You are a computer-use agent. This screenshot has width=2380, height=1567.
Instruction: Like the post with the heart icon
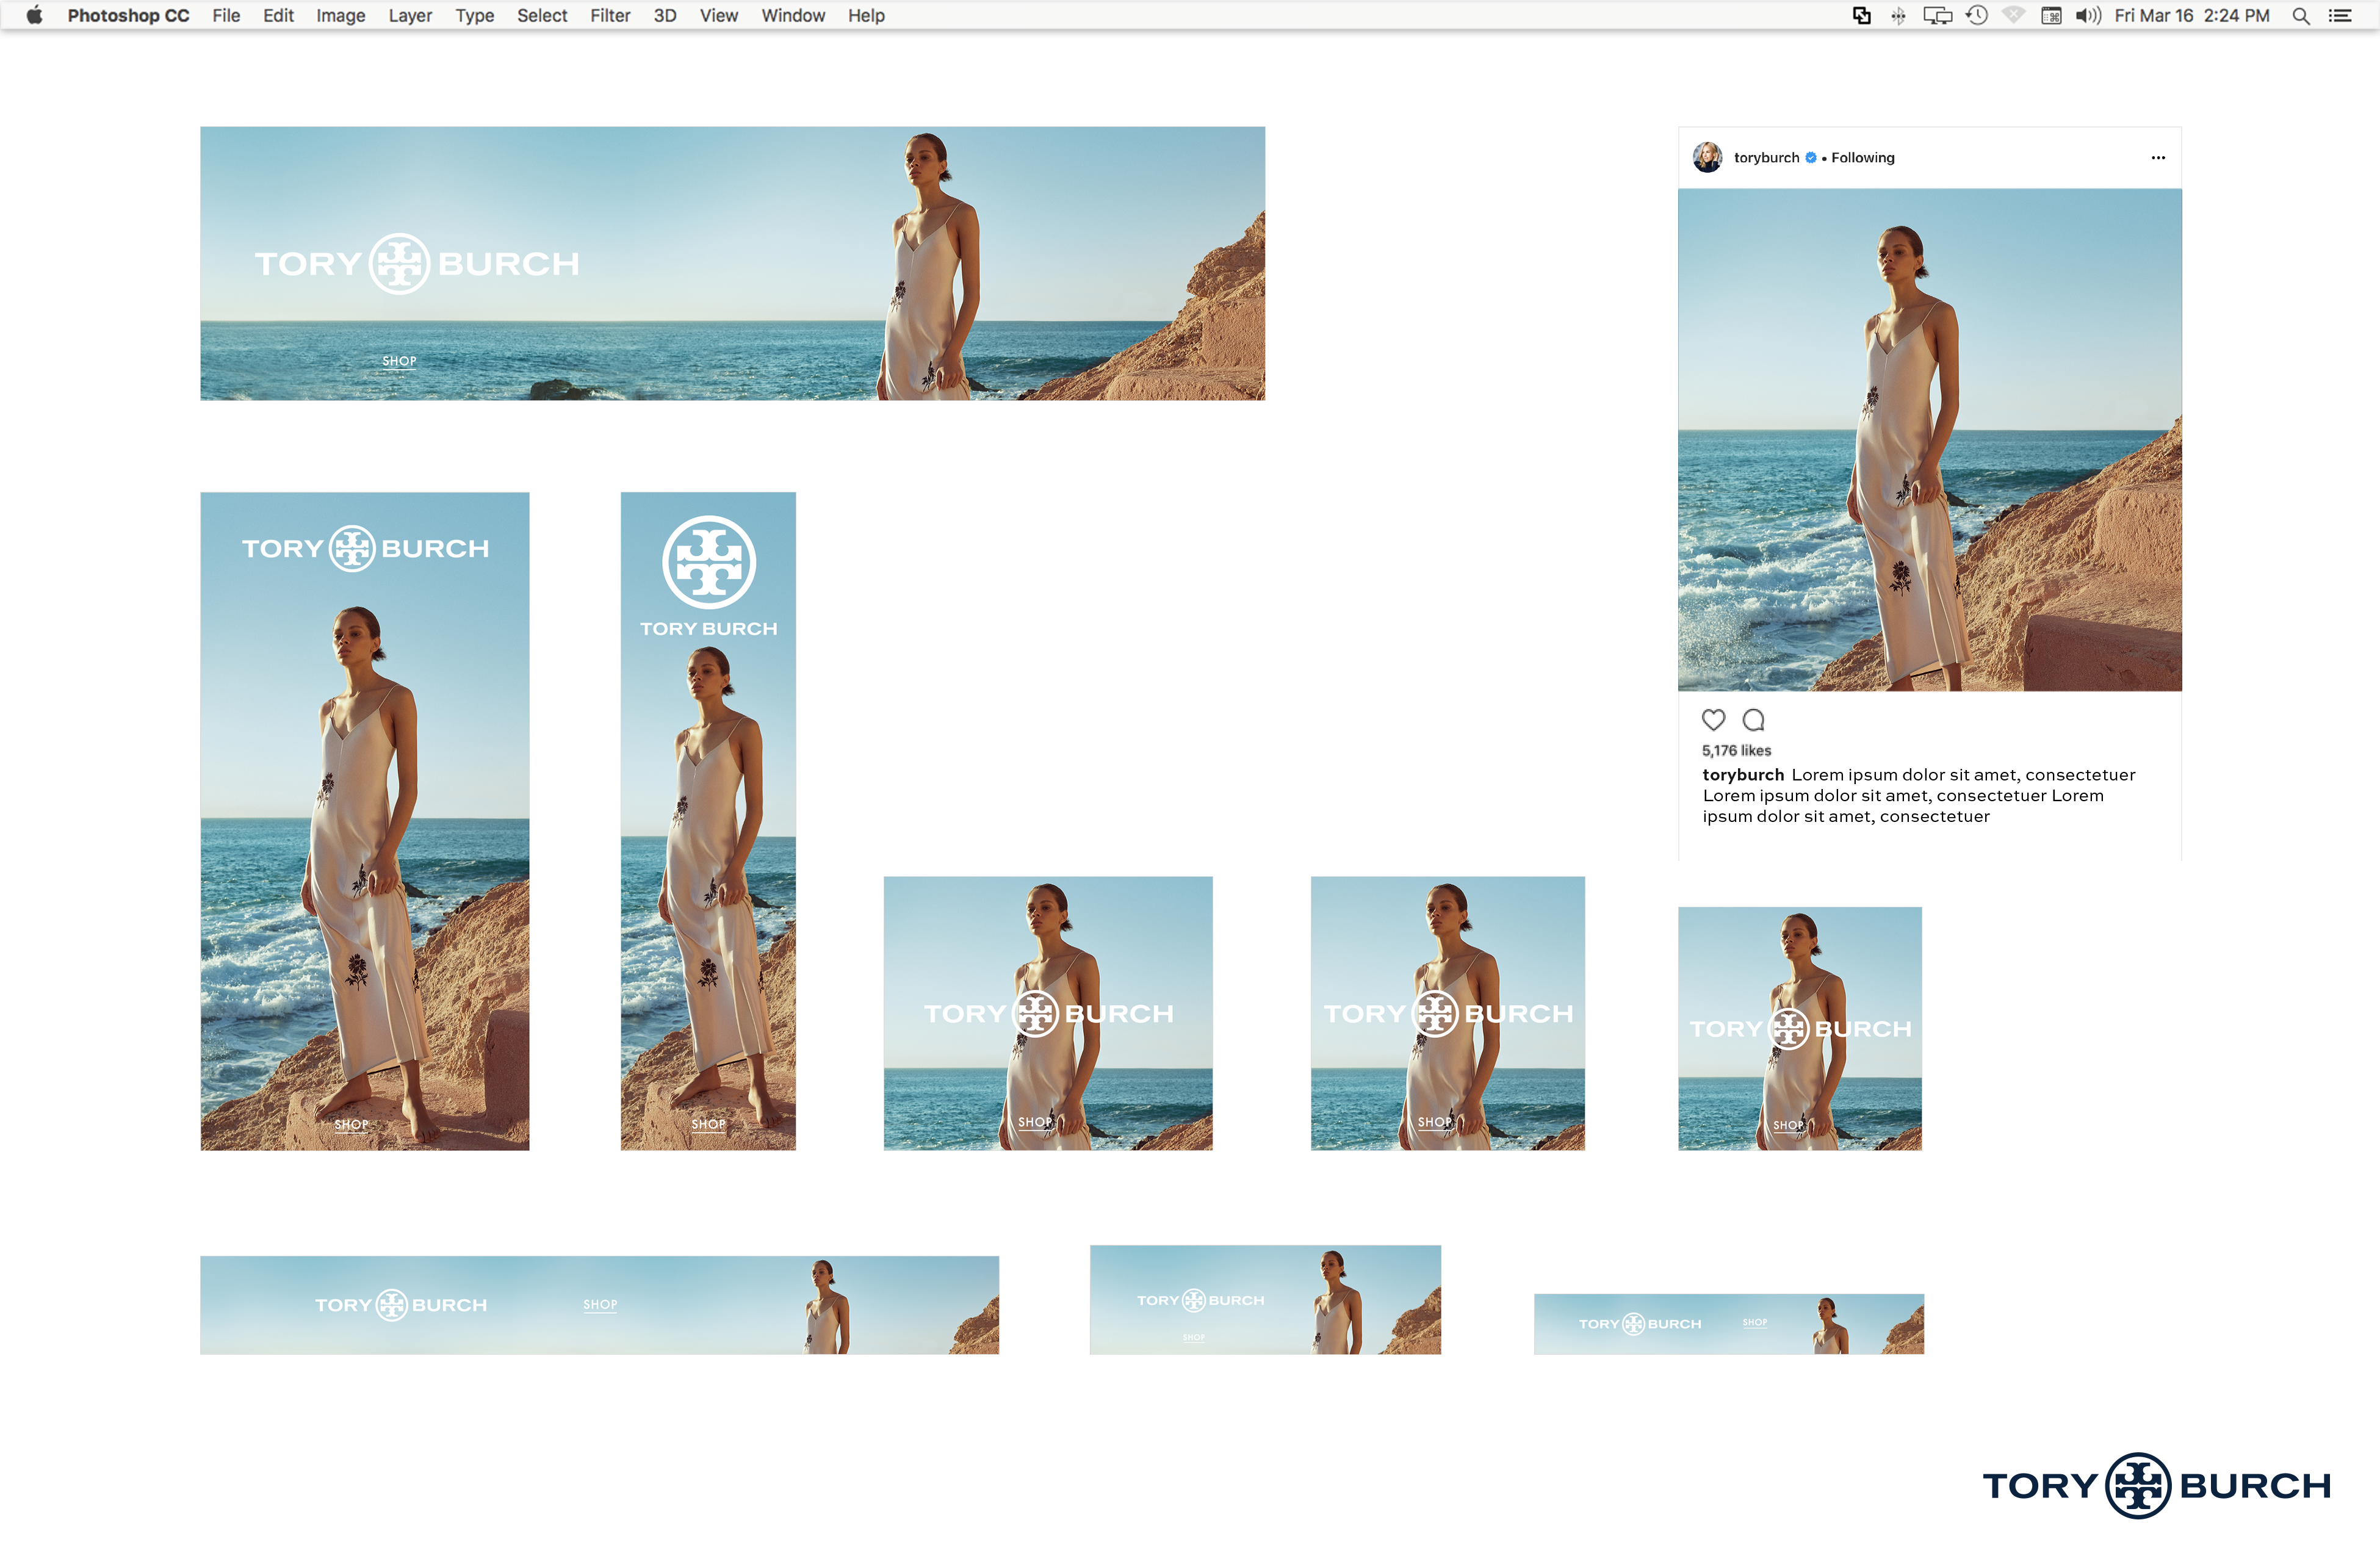pos(1713,719)
